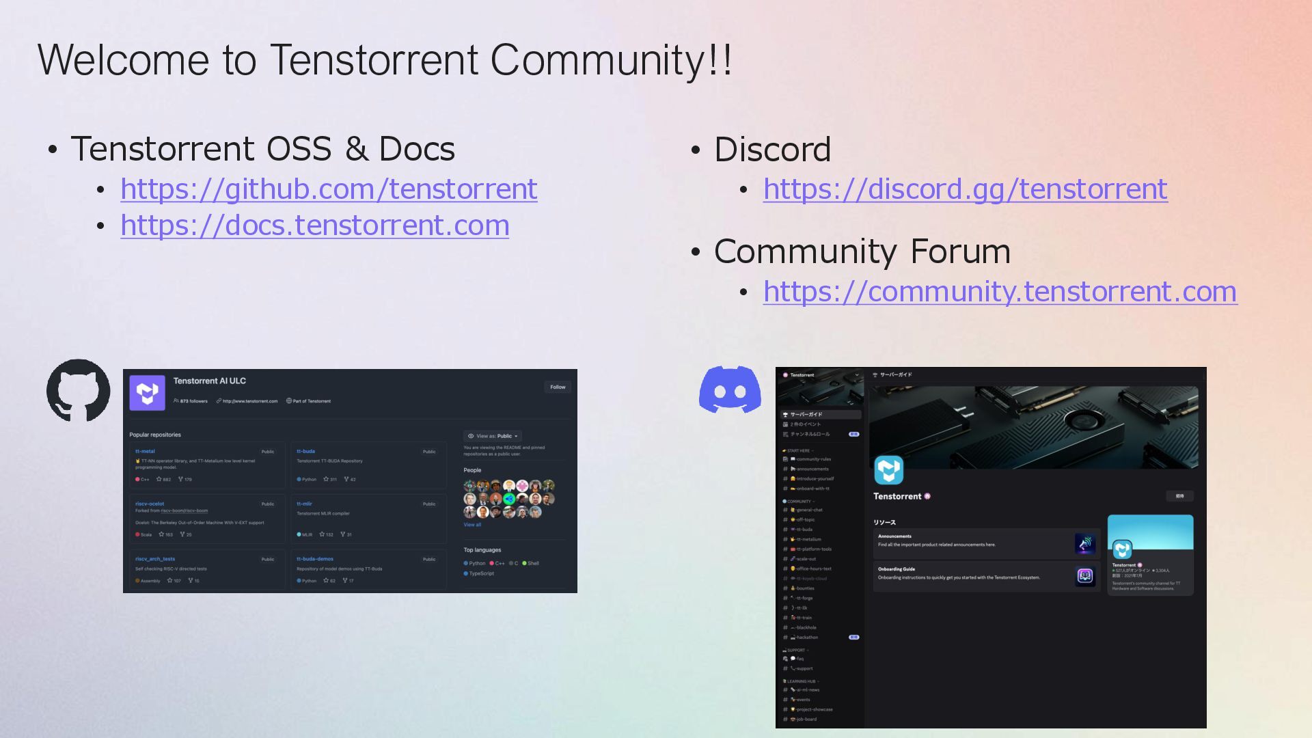Open the github.com/tenstorrent link

pyautogui.click(x=329, y=189)
